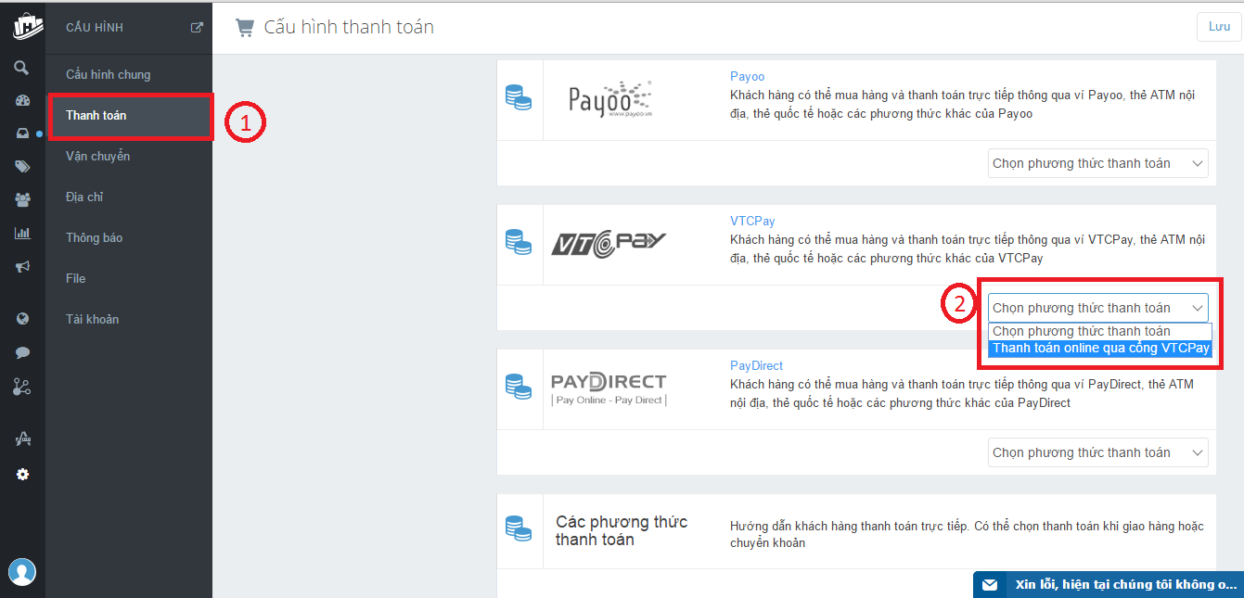Screen dimensions: 1244x598
Task: Click the shopping cart icon in header
Action: point(245,28)
